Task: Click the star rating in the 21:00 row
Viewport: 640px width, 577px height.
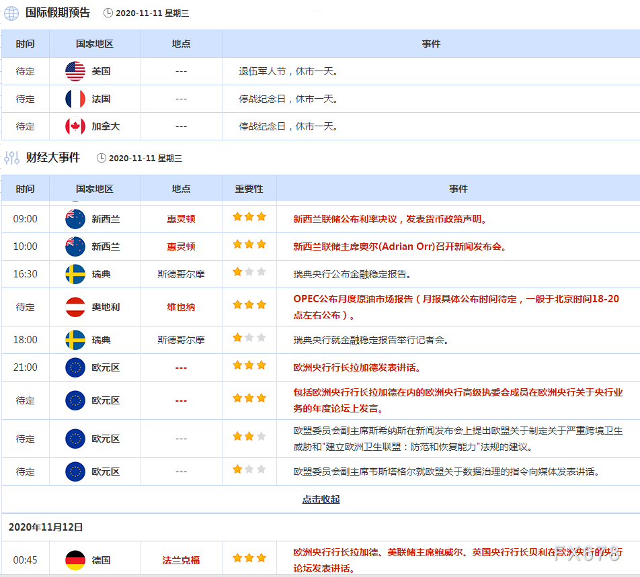Action: 249,365
